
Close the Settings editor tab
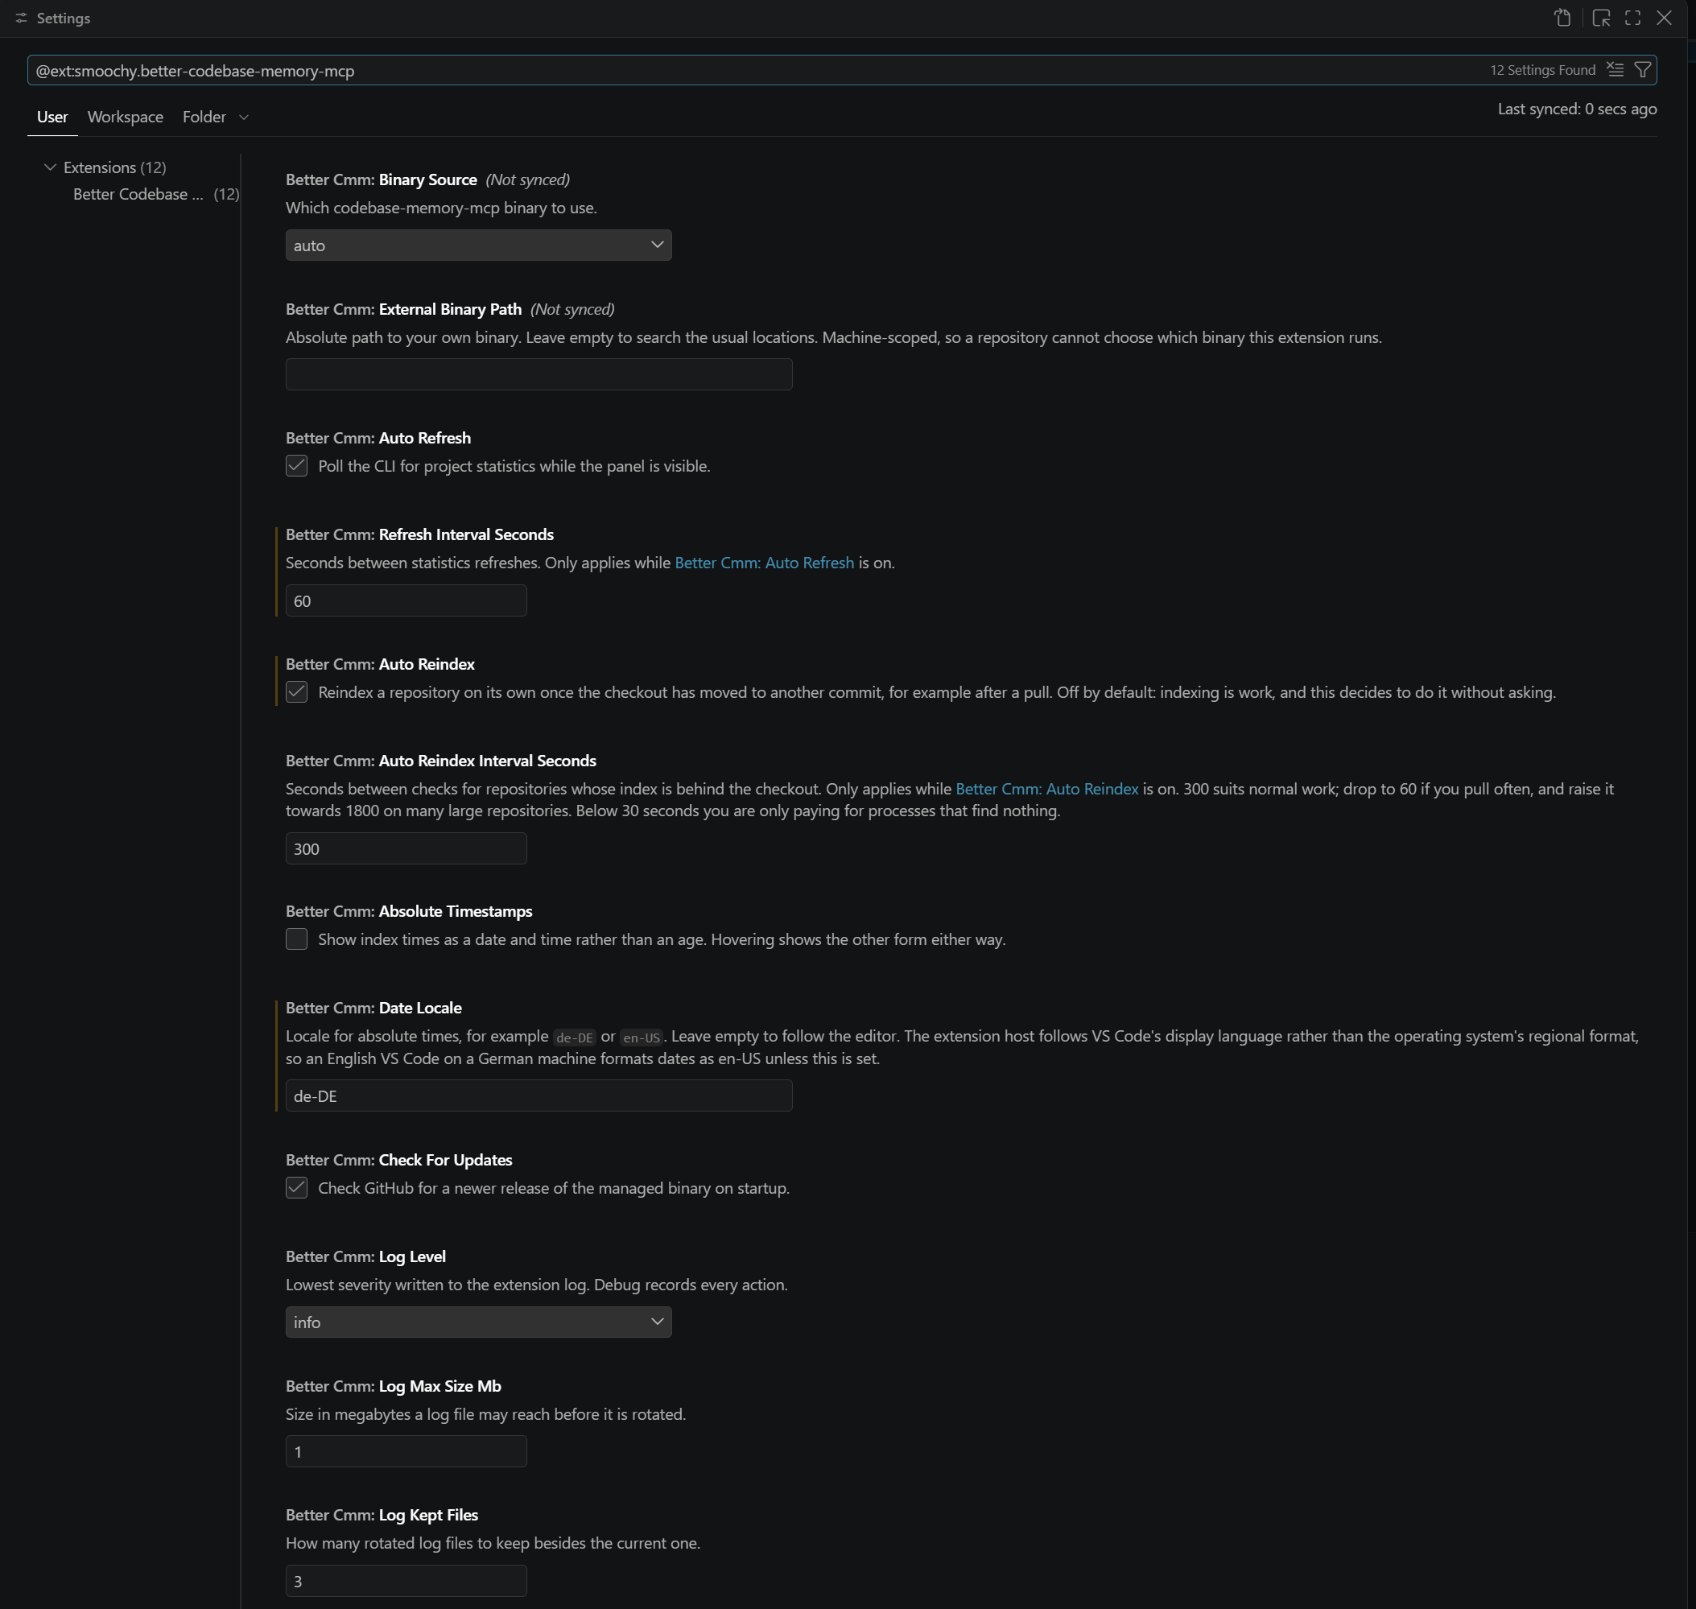tap(1665, 18)
